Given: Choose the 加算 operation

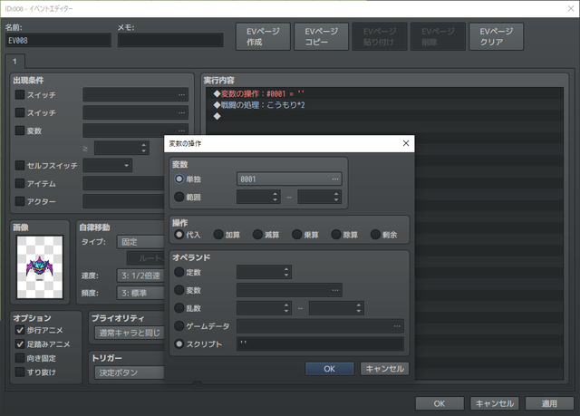Looking at the screenshot, I should (x=218, y=235).
